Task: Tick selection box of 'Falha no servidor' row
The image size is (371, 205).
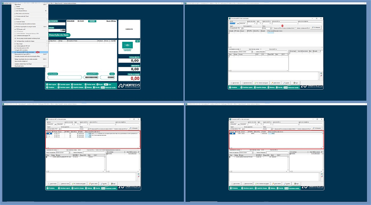Action: [x=50, y=135]
